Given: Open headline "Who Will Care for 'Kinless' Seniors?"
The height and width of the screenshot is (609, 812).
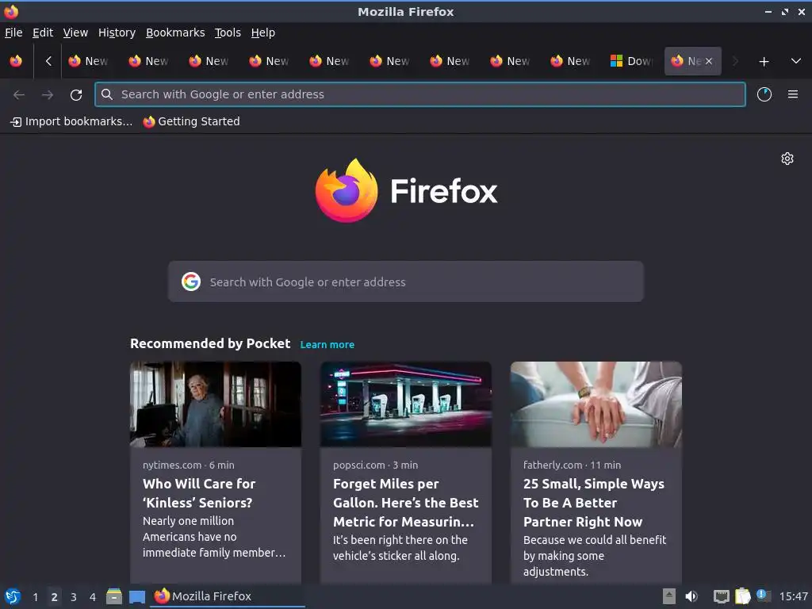Looking at the screenshot, I should click(x=199, y=493).
